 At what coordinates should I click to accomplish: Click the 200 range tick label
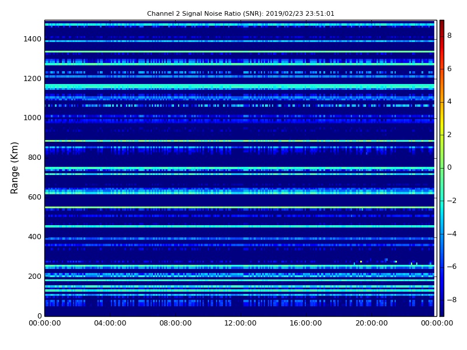[34, 276]
